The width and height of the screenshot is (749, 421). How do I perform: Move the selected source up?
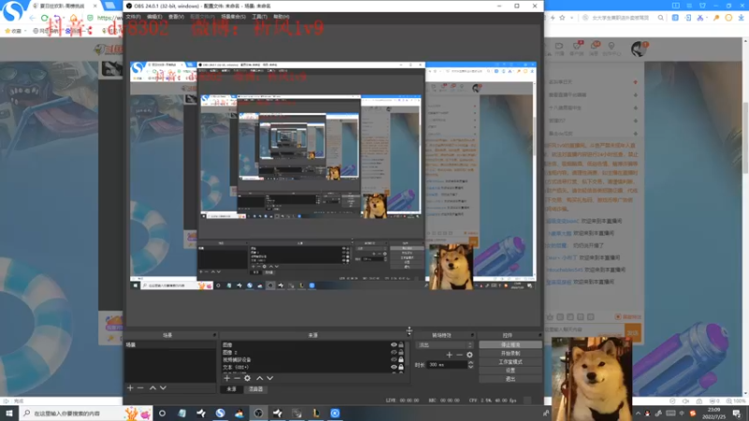point(260,378)
